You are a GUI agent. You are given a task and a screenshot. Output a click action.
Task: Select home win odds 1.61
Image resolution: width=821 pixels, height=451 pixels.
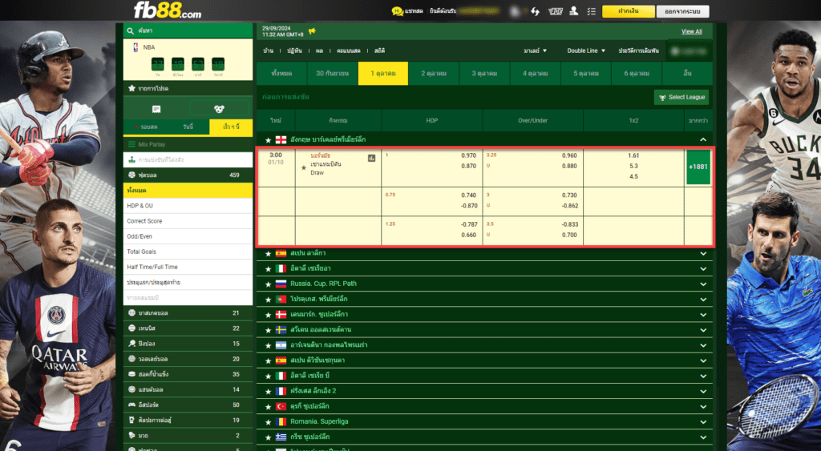point(633,155)
